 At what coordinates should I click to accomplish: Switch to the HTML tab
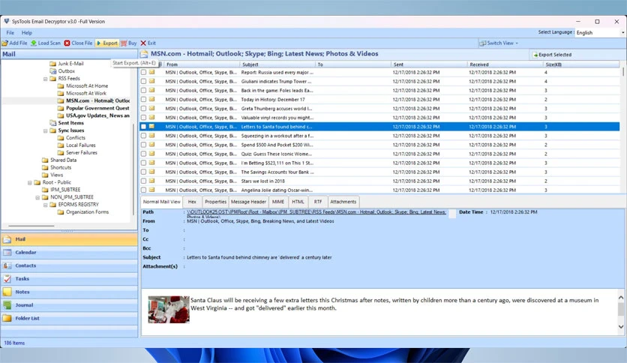click(x=298, y=202)
